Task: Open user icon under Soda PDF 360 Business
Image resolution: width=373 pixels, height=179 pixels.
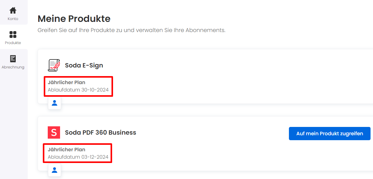Action: (55, 170)
